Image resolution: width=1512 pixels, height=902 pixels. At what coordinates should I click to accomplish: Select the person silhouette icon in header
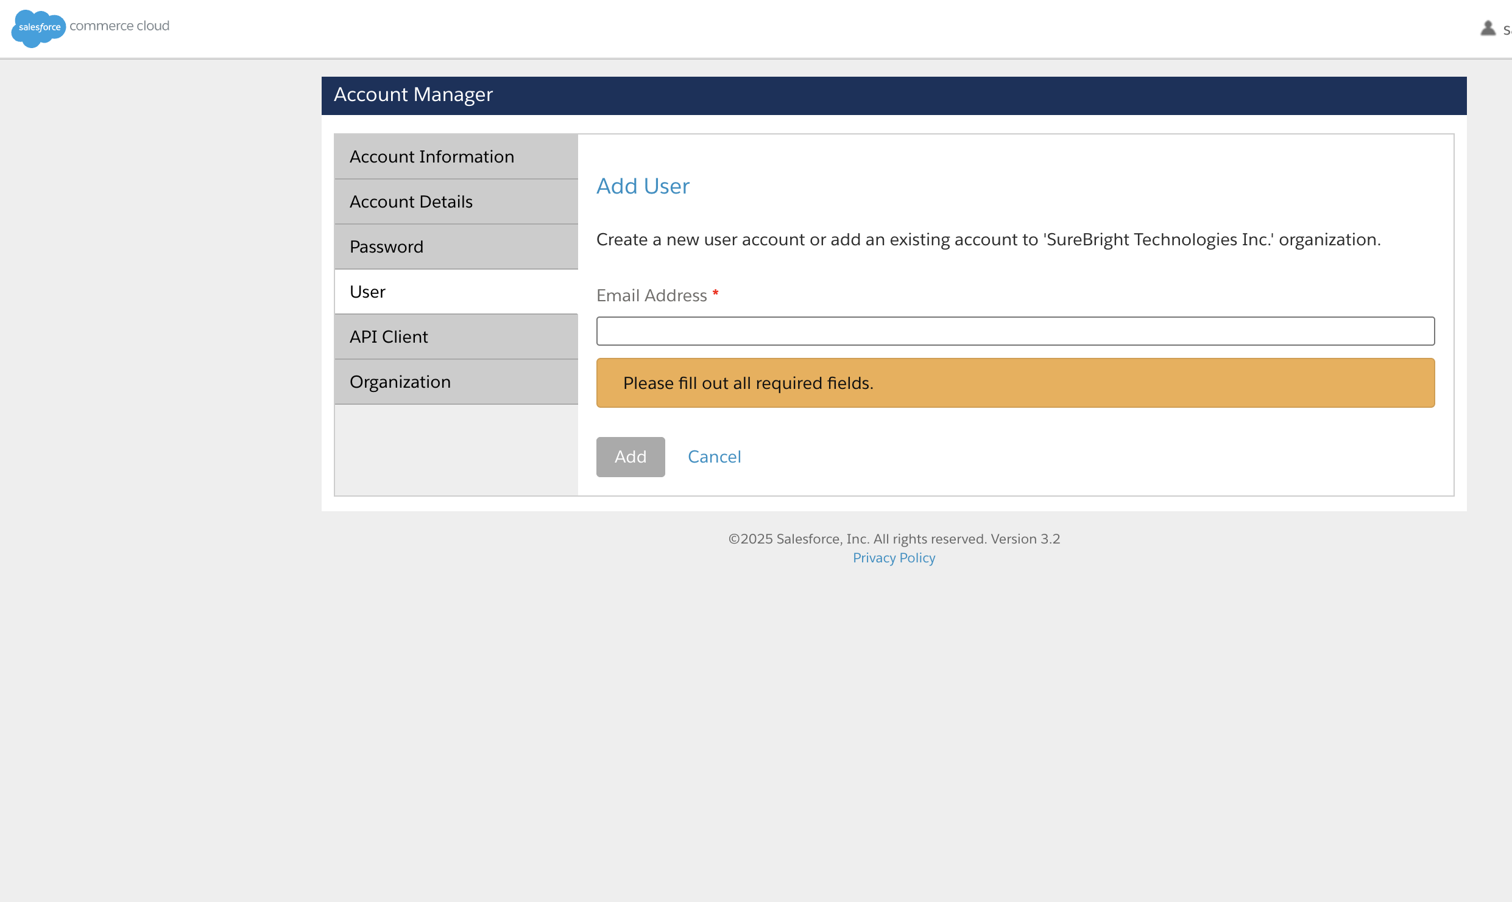pos(1487,27)
